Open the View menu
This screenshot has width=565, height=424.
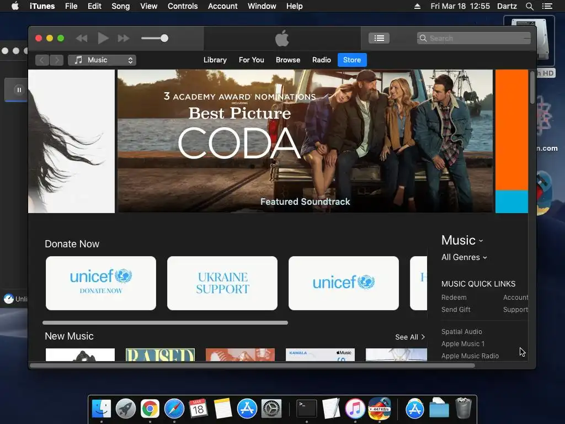pyautogui.click(x=149, y=6)
